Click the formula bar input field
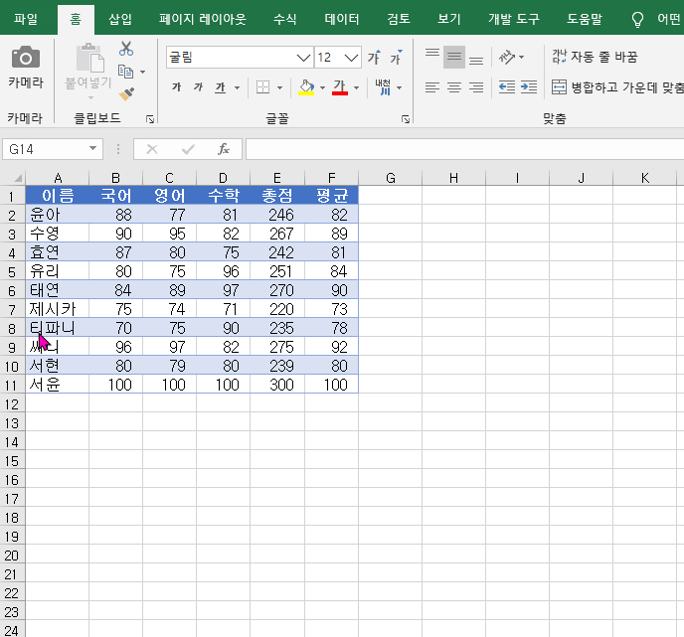Image resolution: width=684 pixels, height=637 pixels. click(464, 149)
